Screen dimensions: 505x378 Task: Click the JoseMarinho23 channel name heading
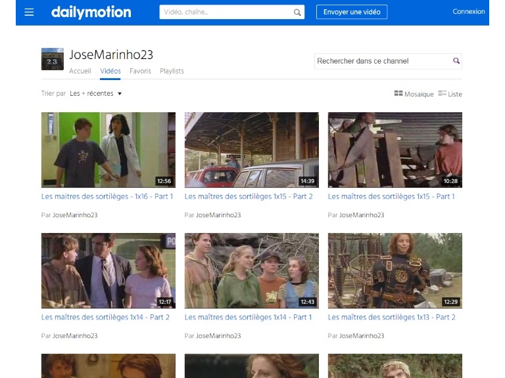pos(111,54)
